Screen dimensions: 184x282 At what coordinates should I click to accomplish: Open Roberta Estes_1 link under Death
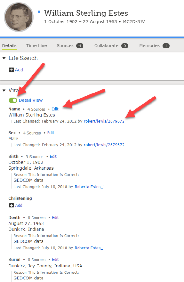pos(90,248)
